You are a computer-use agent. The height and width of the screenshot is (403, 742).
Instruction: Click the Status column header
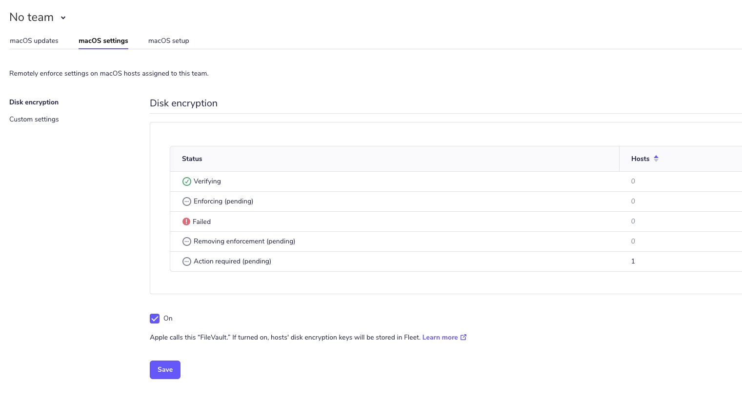[x=192, y=159]
